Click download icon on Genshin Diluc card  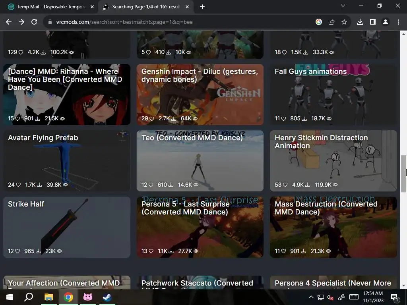pyautogui.click(x=174, y=119)
